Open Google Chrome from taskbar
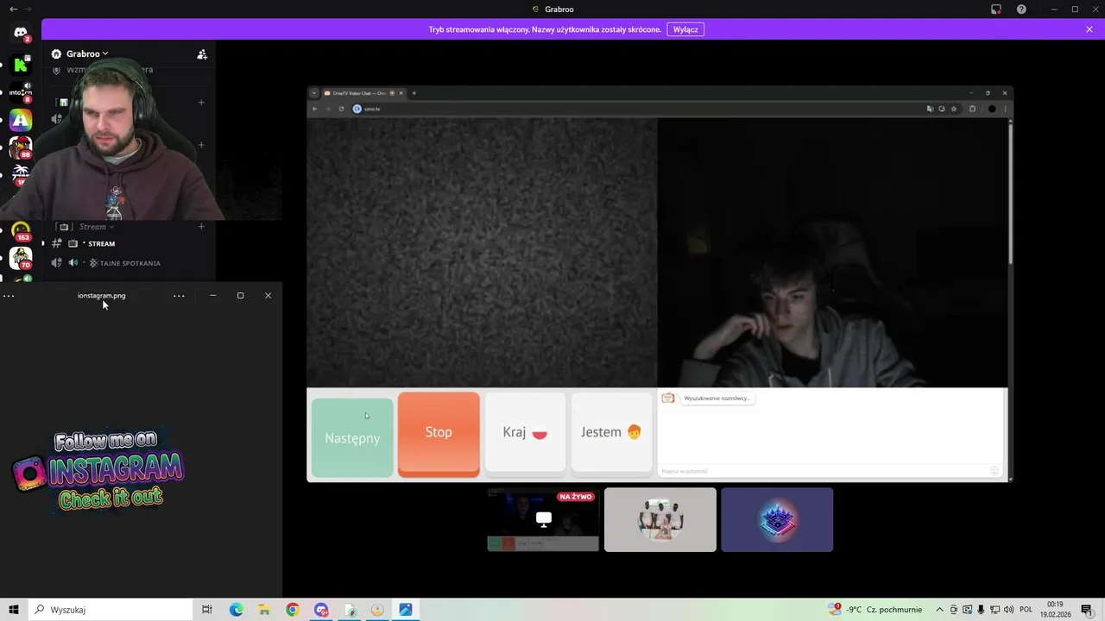The width and height of the screenshot is (1105, 621). tap(293, 610)
